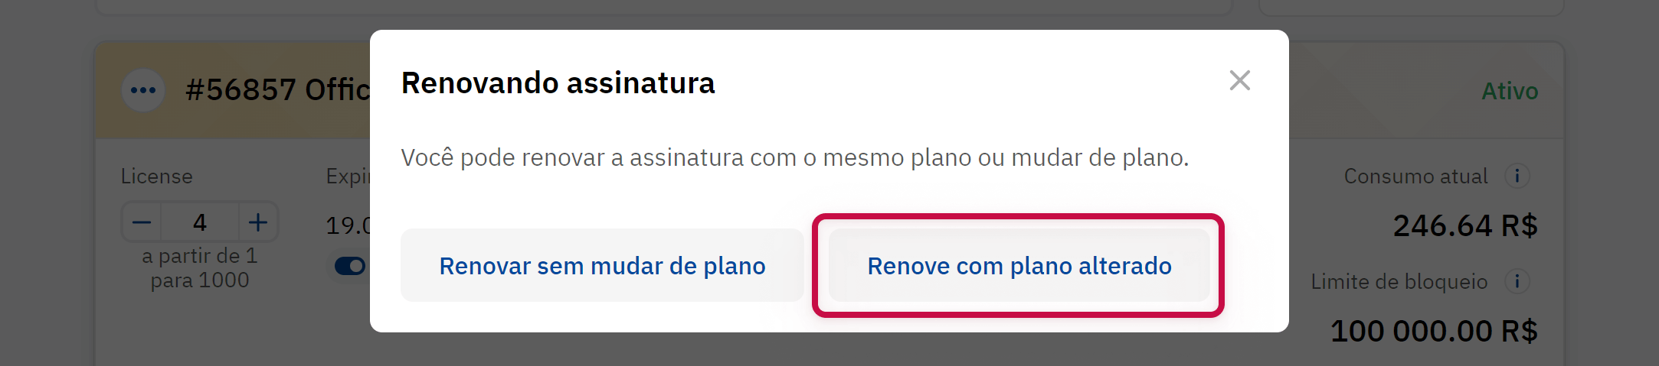1659x366 pixels.
Task: Click the 'a partir de 1 para 1000' hint
Action: click(200, 268)
